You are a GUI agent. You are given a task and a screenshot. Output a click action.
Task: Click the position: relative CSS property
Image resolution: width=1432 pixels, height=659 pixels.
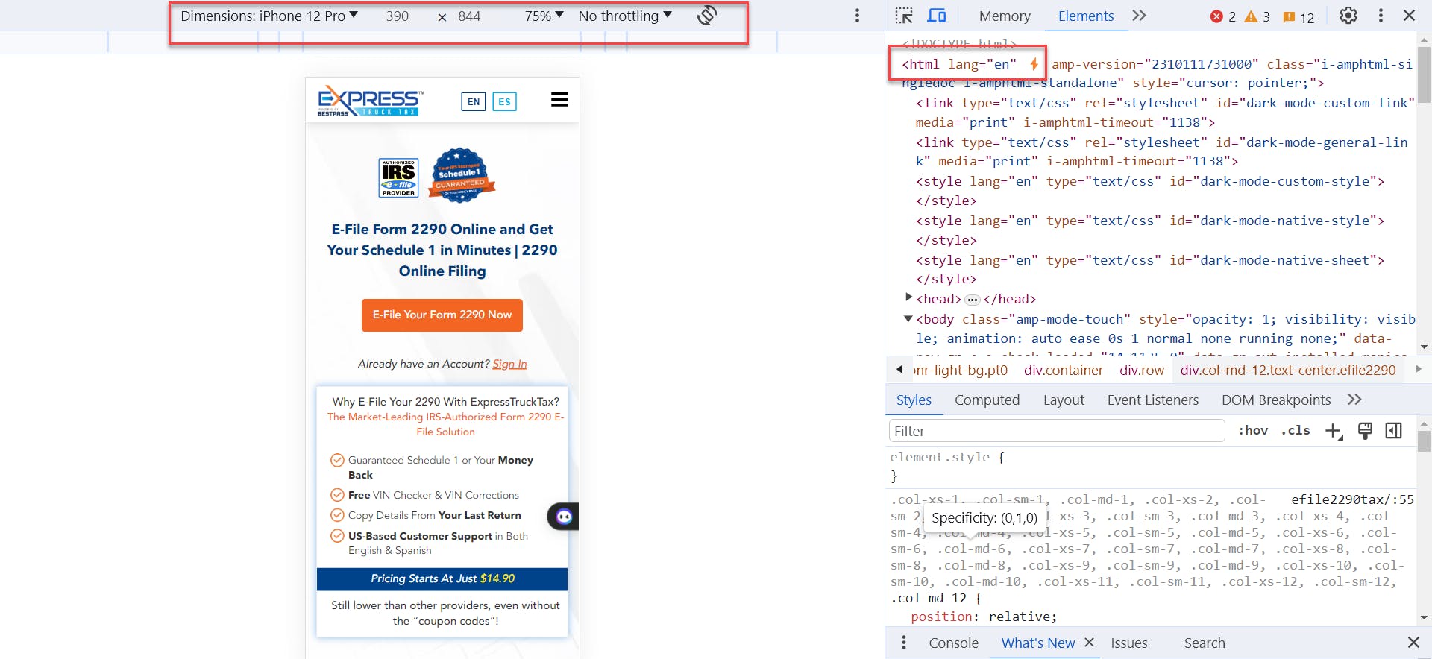coord(984,617)
